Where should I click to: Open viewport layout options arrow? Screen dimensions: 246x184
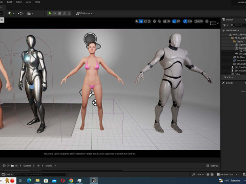[x=218, y=23]
